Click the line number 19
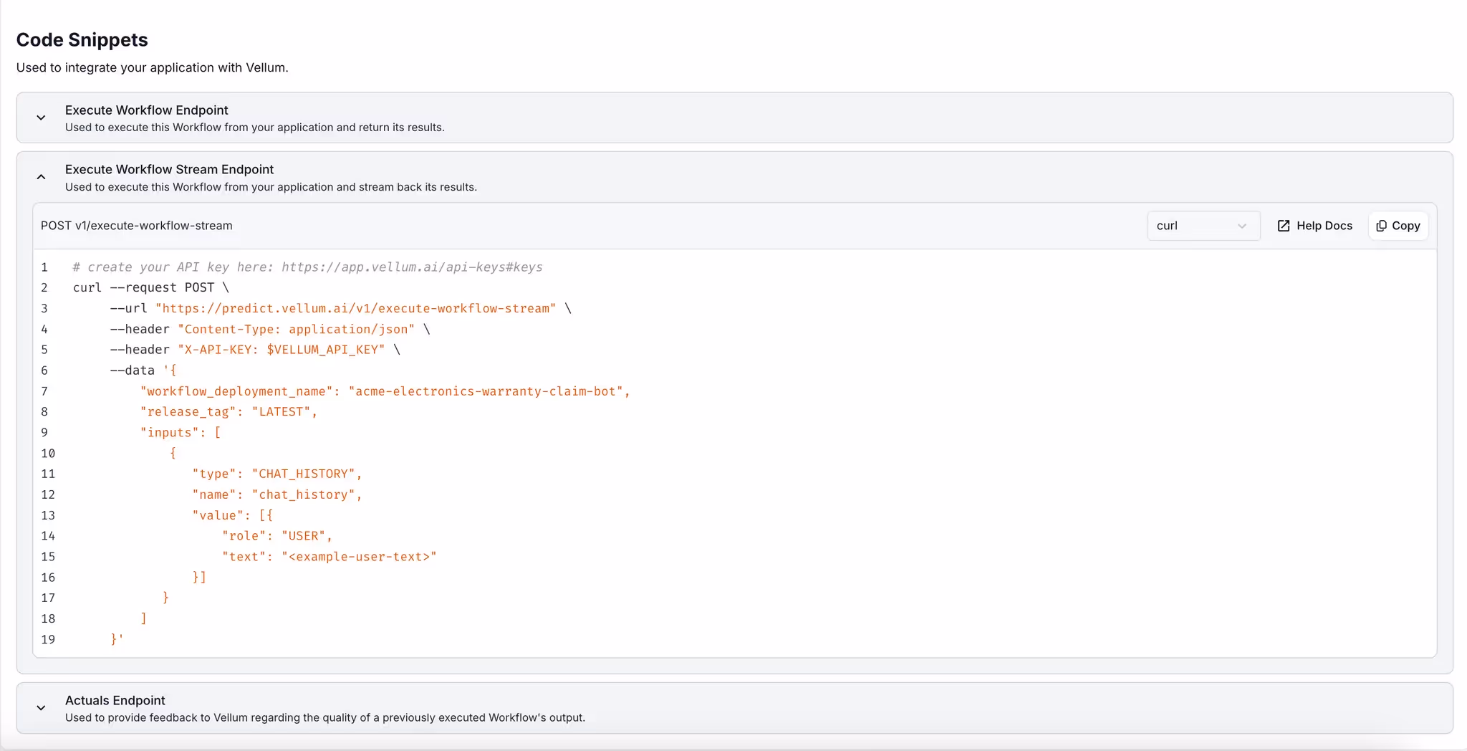The width and height of the screenshot is (1467, 751). [x=48, y=639]
